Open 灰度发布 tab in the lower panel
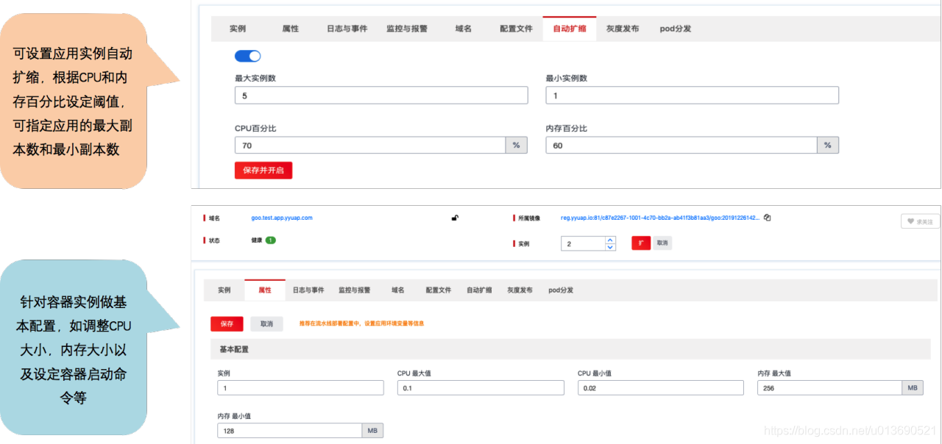 520,290
